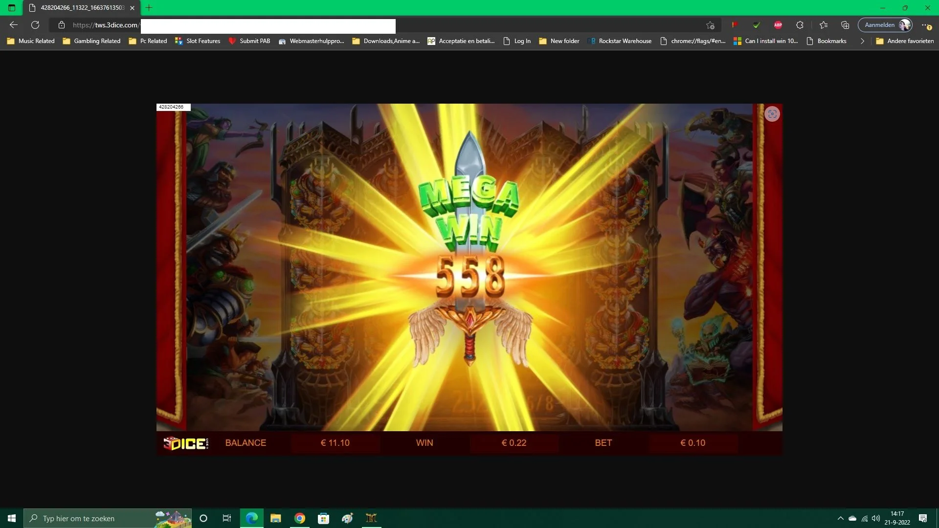Open the Windows Start menu
This screenshot has width=939, height=528.
click(x=12, y=518)
